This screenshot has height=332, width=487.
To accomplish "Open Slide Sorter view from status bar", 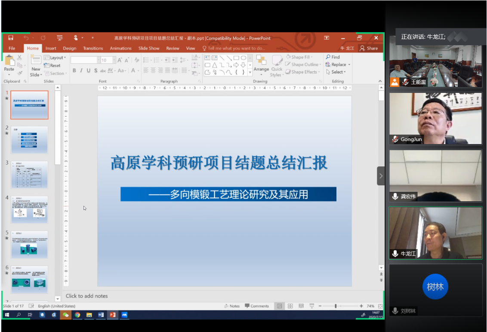I will tap(290, 306).
